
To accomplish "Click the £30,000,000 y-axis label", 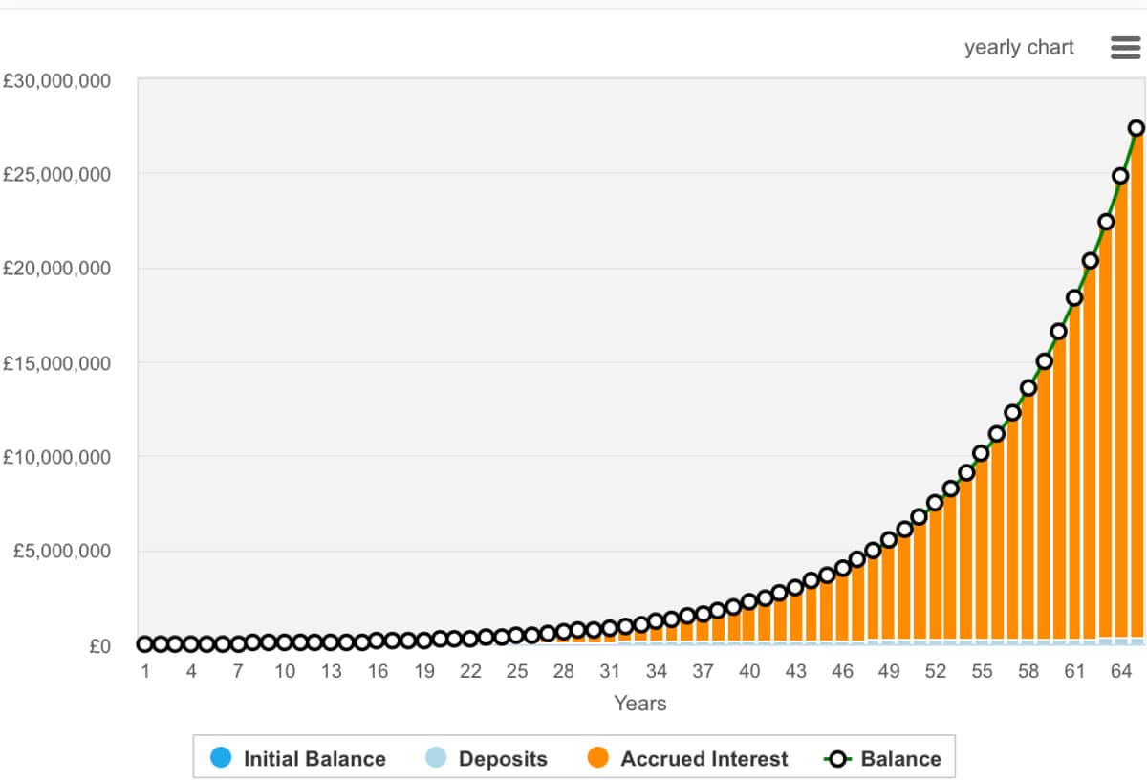I will pos(56,81).
